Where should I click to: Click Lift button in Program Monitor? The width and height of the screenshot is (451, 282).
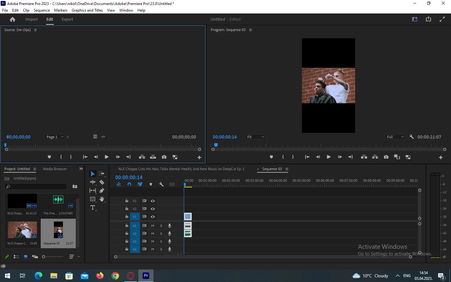point(364,157)
